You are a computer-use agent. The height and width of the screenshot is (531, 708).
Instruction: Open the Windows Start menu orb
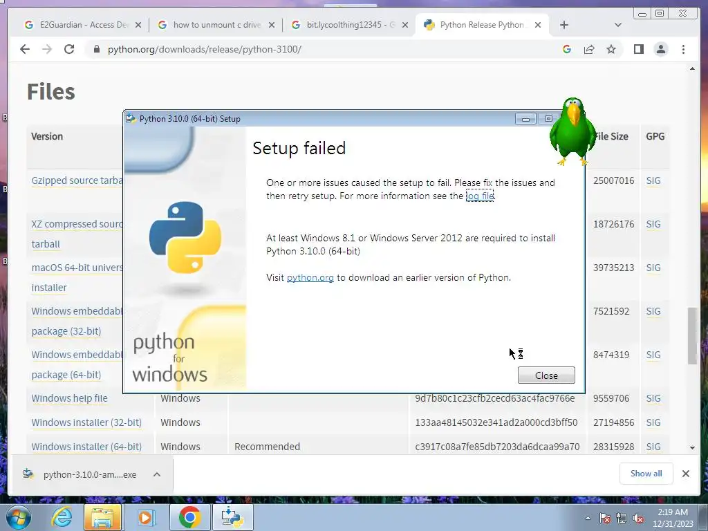click(18, 517)
